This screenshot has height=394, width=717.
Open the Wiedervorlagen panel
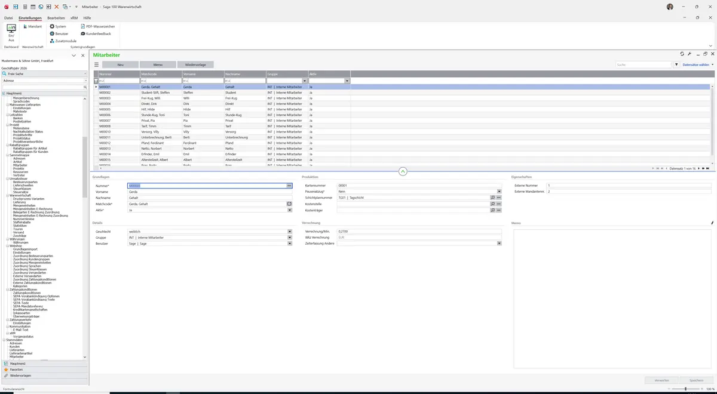(x=44, y=375)
